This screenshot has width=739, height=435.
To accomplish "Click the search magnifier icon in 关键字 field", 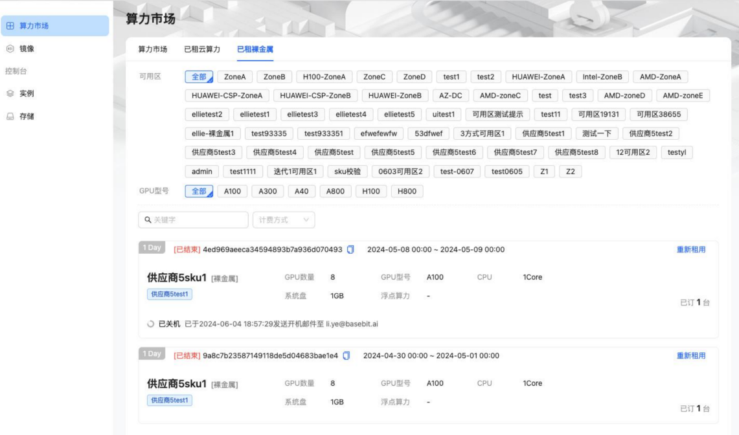I will [x=147, y=220].
